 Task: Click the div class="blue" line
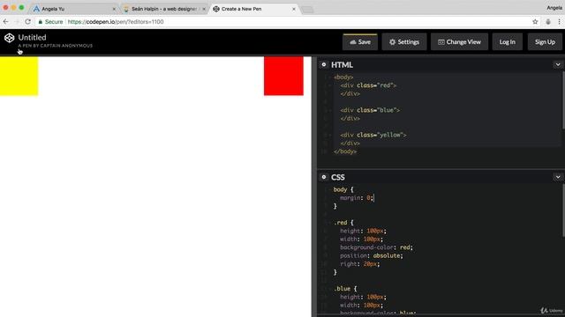point(370,110)
